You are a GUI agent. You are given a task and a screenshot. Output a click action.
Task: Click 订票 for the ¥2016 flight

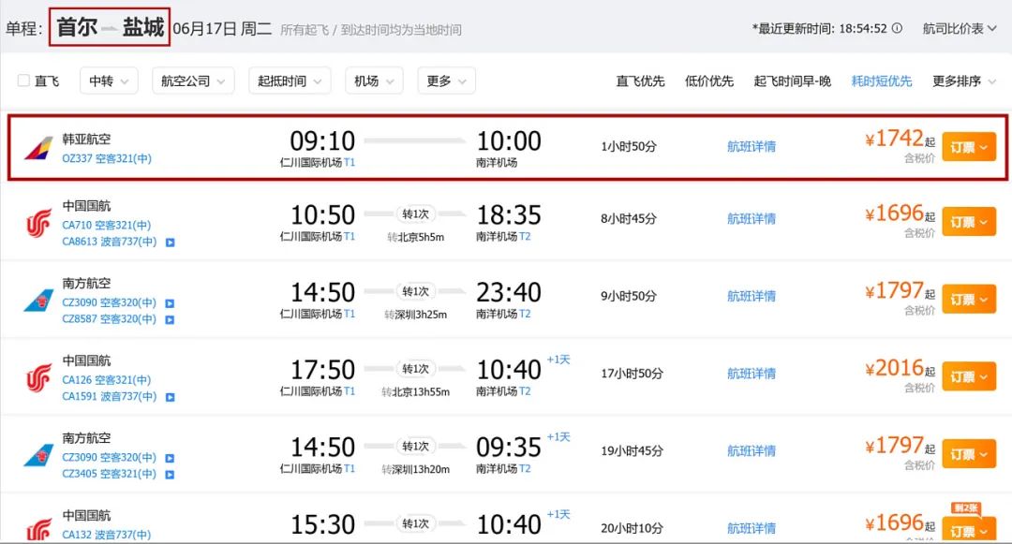pos(969,377)
